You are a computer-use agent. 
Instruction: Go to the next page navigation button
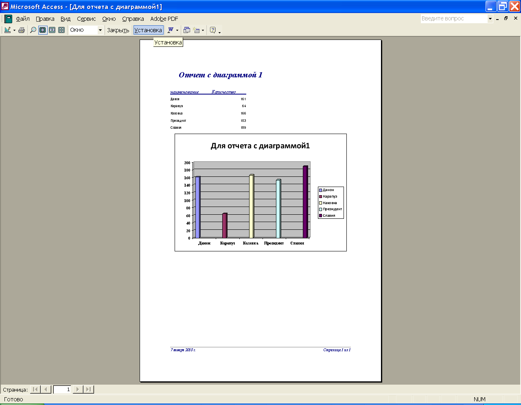(78, 390)
